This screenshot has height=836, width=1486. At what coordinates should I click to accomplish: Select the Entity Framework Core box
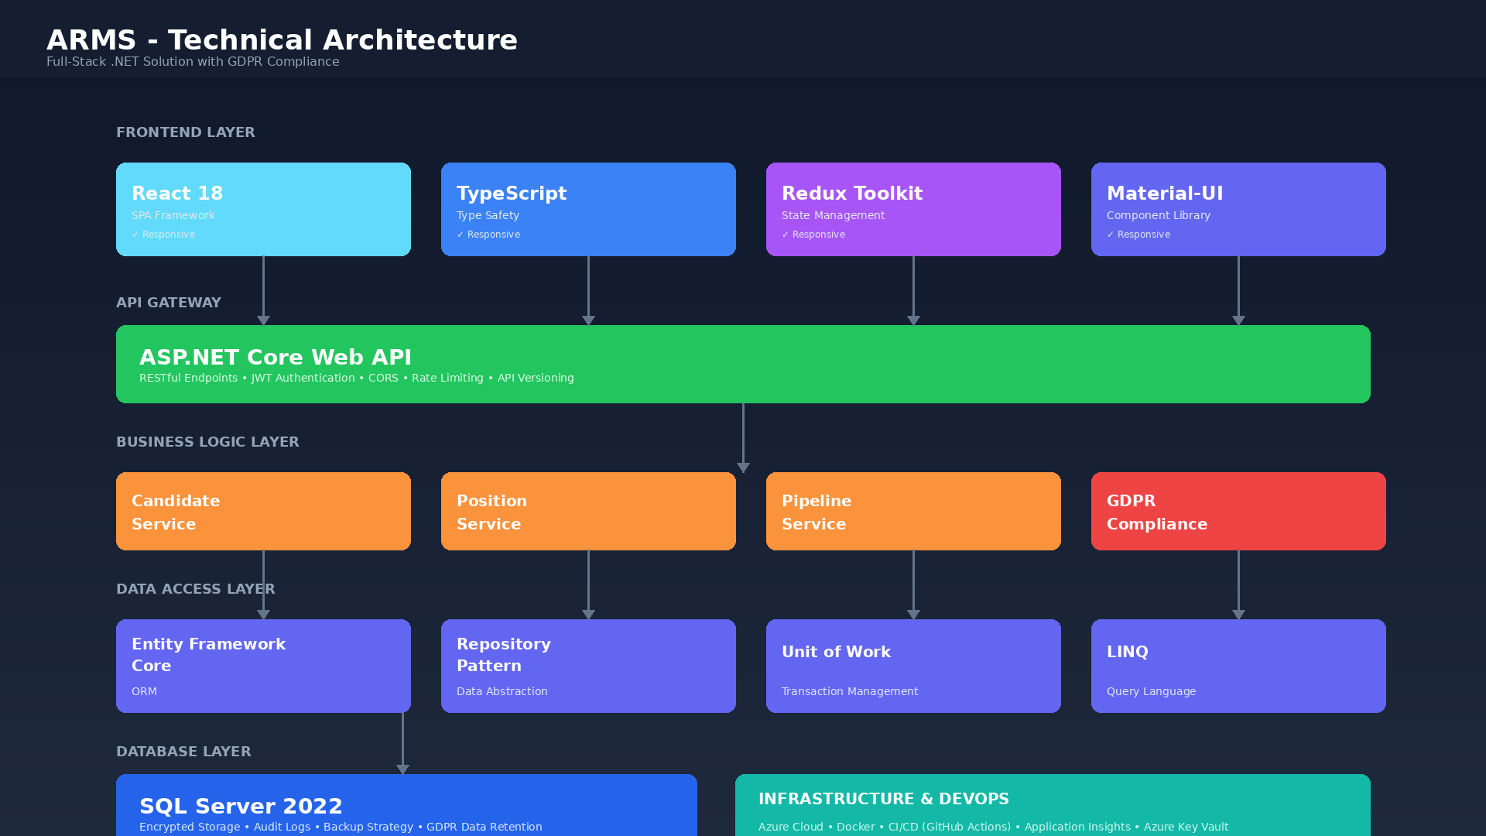[263, 666]
